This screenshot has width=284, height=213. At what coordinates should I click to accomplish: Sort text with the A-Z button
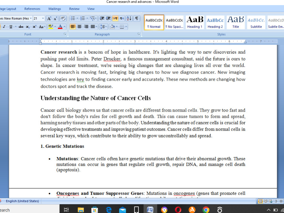click(129, 18)
